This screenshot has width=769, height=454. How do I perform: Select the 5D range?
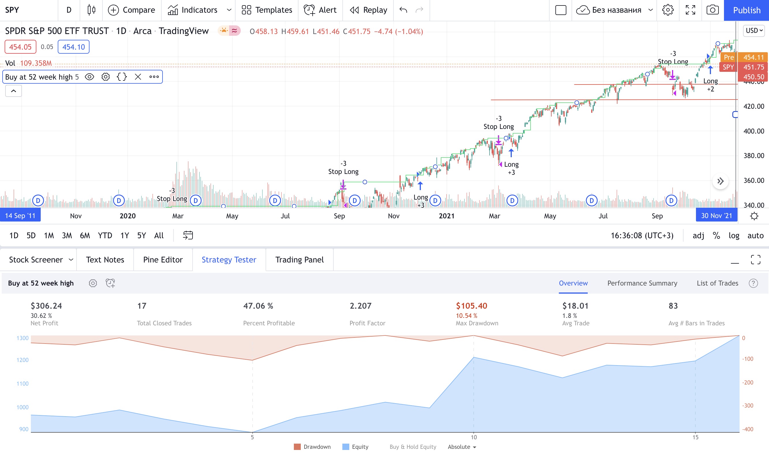tap(31, 235)
